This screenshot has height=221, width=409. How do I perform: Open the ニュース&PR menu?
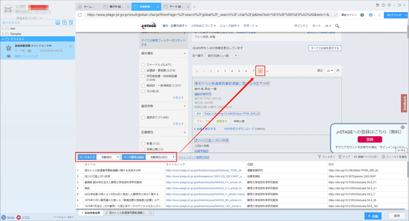[x=230, y=26]
